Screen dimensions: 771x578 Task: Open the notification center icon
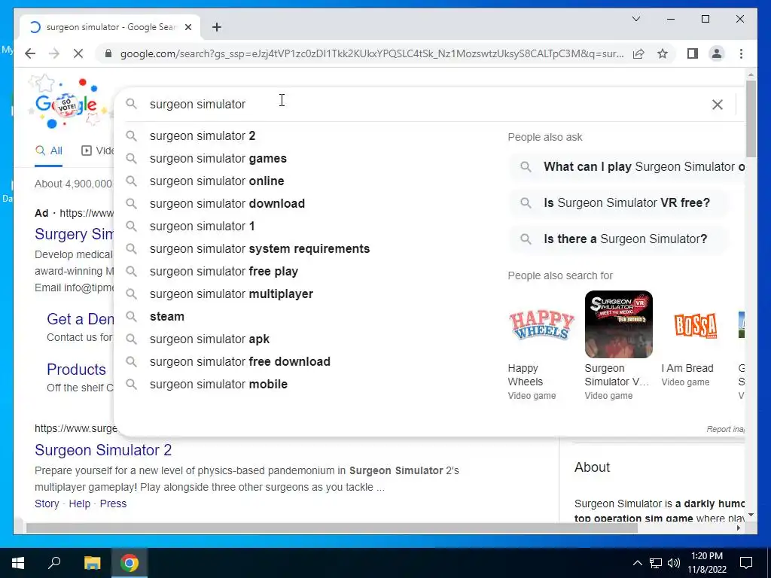coord(746,563)
